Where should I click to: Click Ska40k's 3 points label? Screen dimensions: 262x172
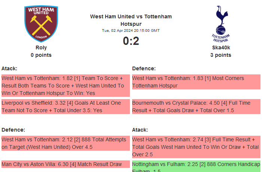tap(220, 55)
